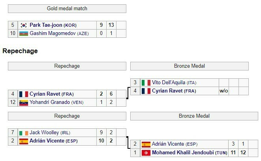Click the Repechage section heading
261x161 pixels.
[x=20, y=51]
